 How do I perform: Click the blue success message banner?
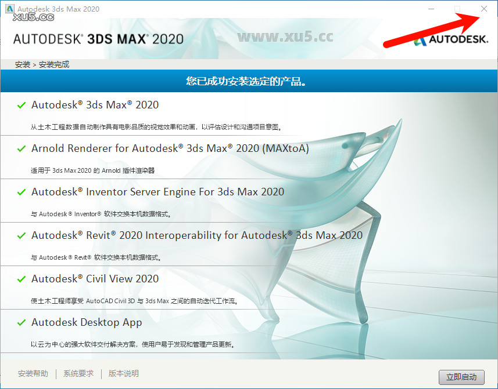249,81
